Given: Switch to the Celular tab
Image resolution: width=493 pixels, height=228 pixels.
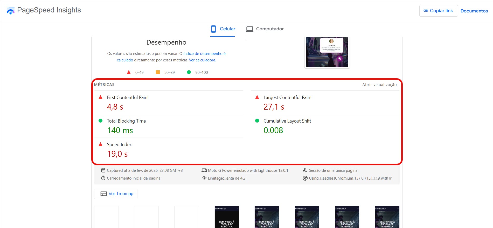Looking at the screenshot, I should [x=223, y=29].
